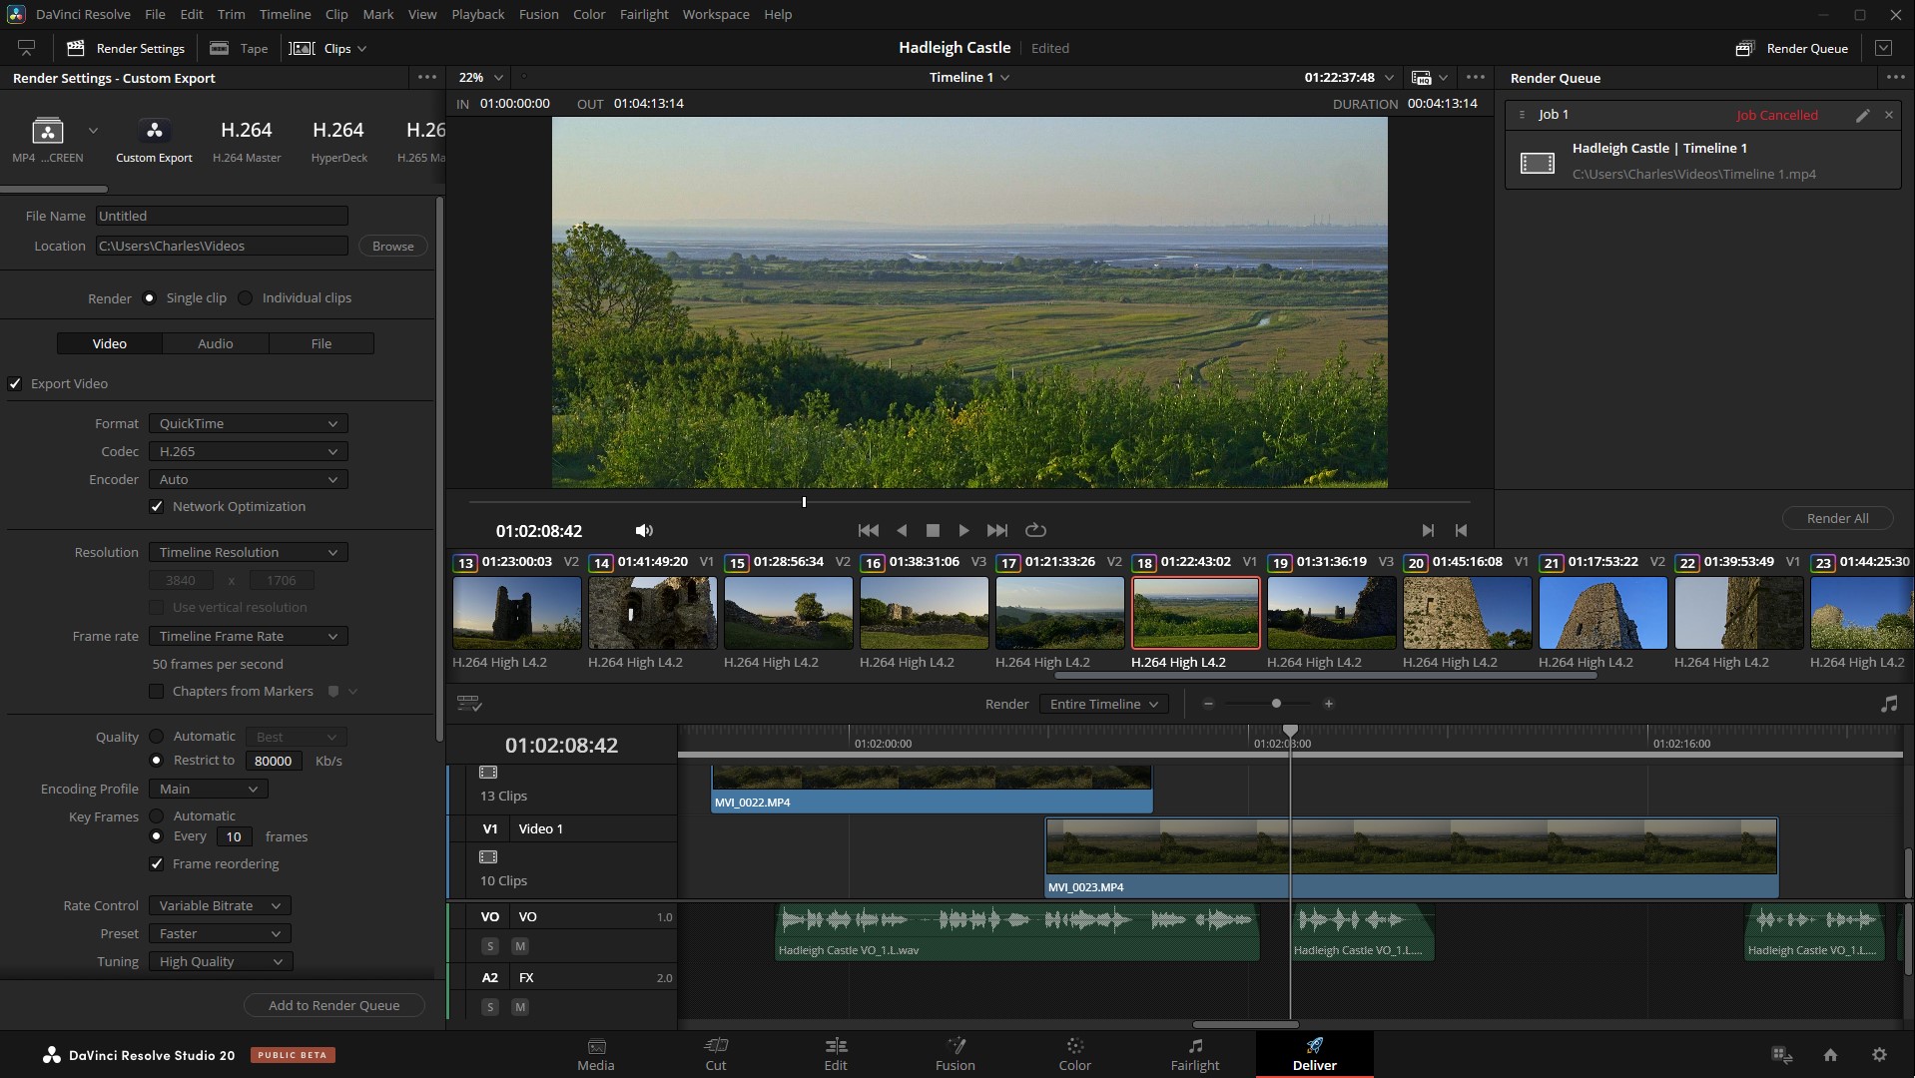Select Automatic quality radio button
The image size is (1915, 1078).
[157, 736]
